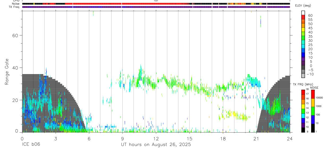
Task: Click the '151' CPID value at top
Action: pyautogui.click(x=156, y=1)
